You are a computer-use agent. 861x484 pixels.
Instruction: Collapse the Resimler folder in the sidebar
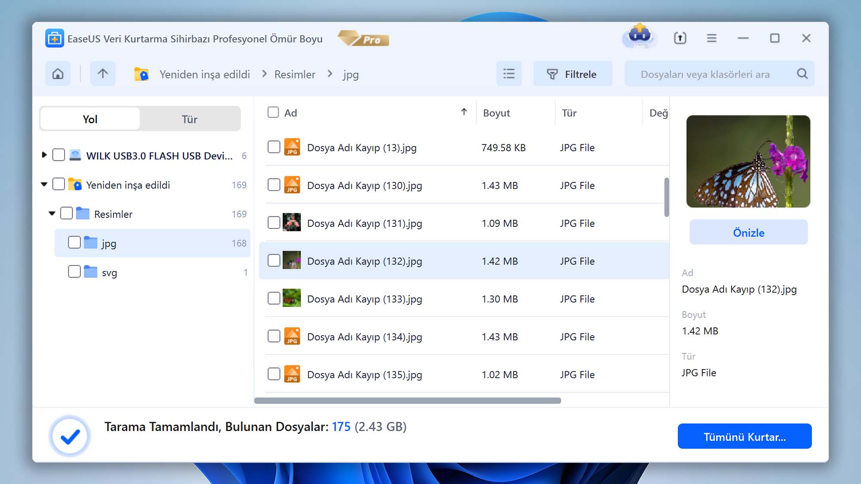[x=52, y=213]
